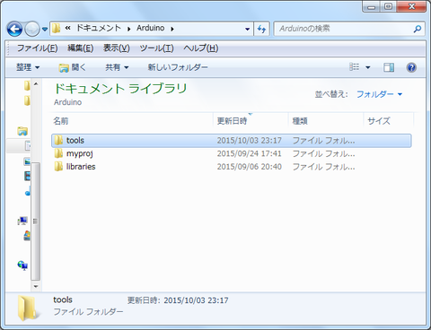Close the Explorer window
431x330 pixels.
(x=411, y=6)
